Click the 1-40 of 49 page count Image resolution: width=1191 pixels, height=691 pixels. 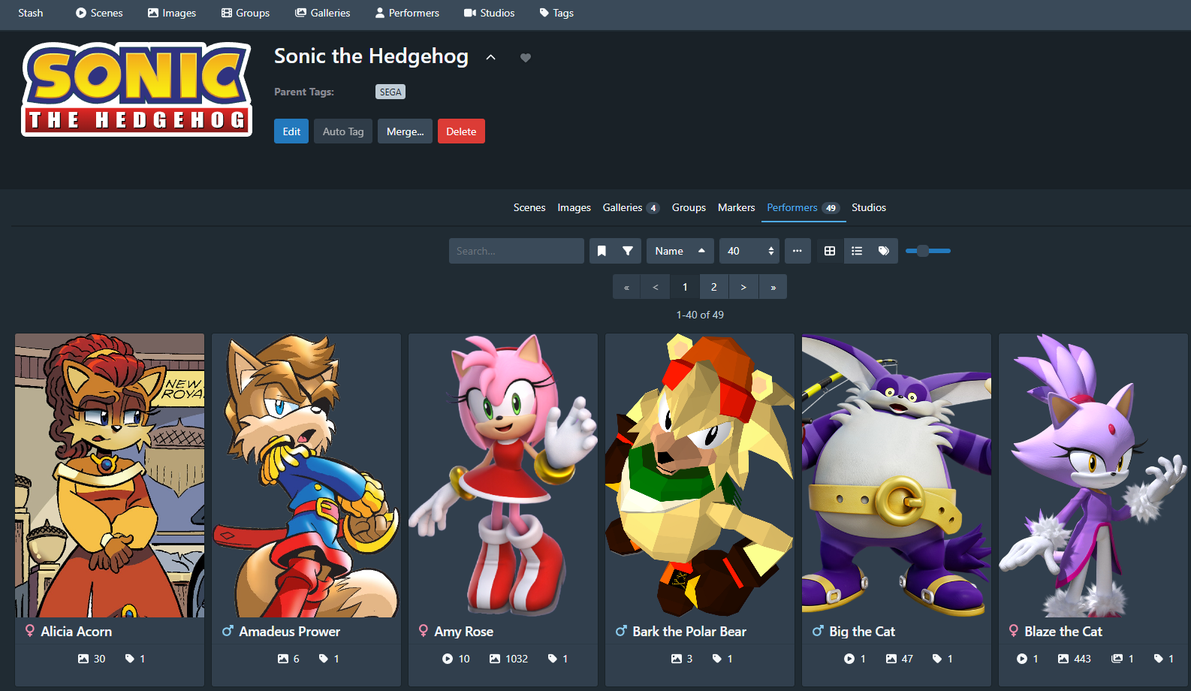coord(700,315)
